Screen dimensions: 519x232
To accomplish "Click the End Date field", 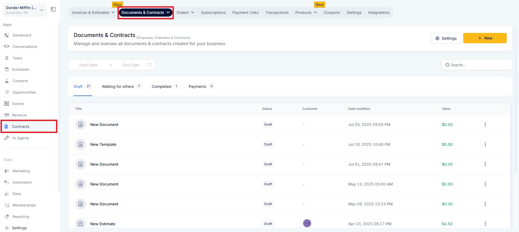I will [x=131, y=65].
